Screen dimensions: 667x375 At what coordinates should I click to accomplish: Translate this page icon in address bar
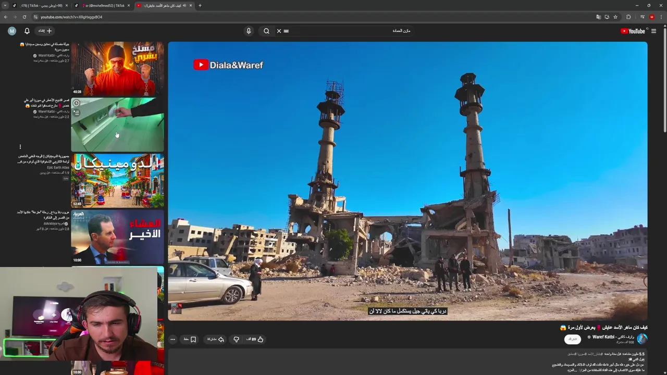tap(598, 17)
